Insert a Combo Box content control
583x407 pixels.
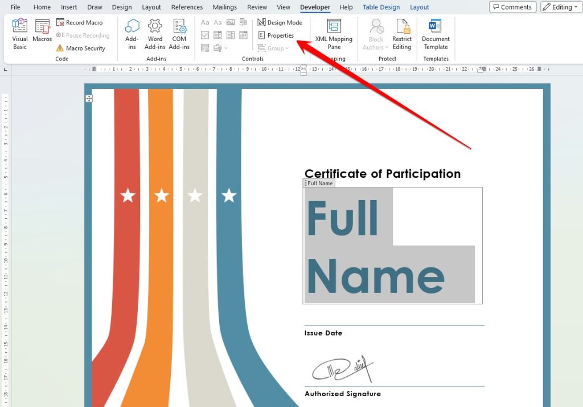click(x=217, y=35)
